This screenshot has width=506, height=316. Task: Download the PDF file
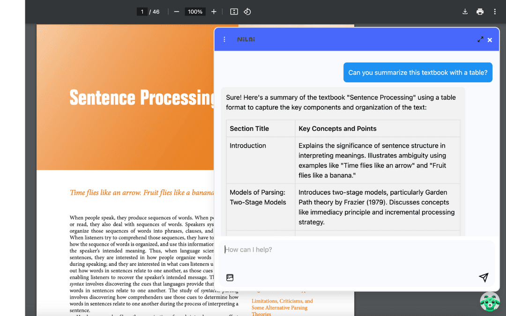coord(465,12)
